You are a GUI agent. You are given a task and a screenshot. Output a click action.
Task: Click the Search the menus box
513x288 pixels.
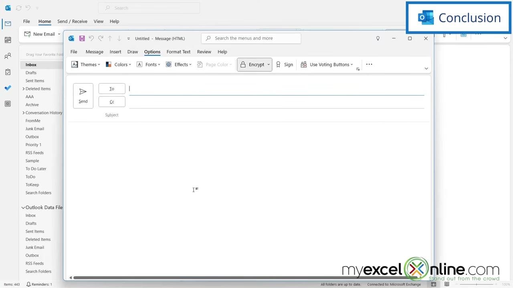[x=251, y=38]
